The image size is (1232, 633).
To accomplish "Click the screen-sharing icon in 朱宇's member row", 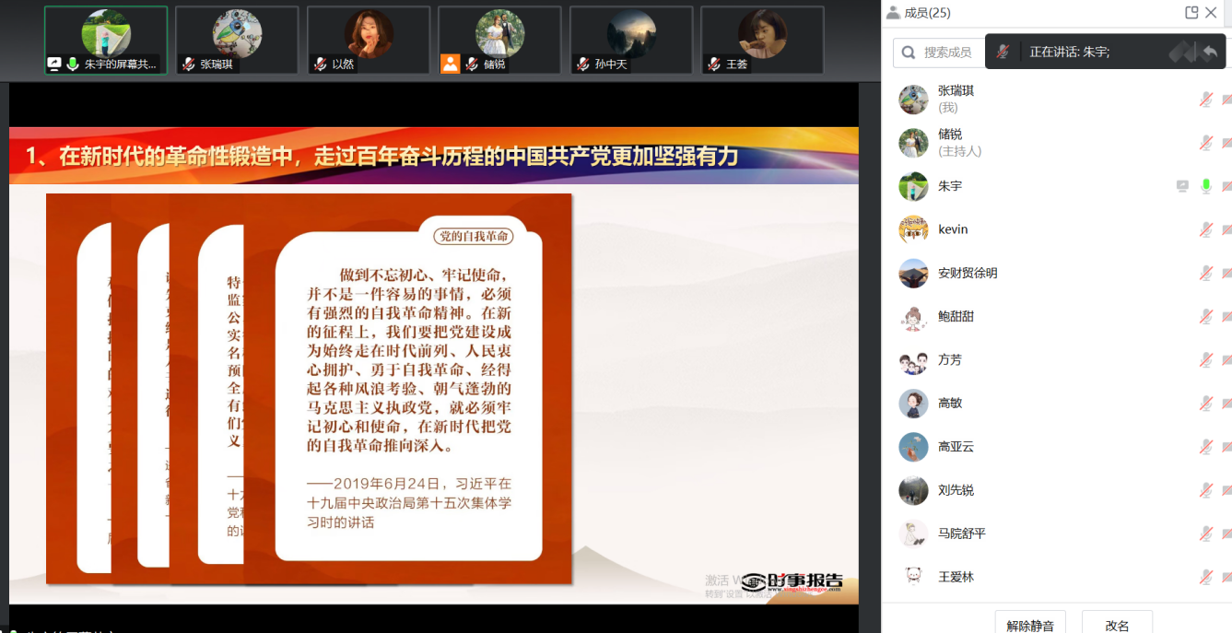I will (1183, 186).
